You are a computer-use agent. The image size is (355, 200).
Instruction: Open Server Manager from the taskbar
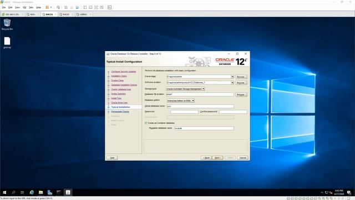click(50, 193)
